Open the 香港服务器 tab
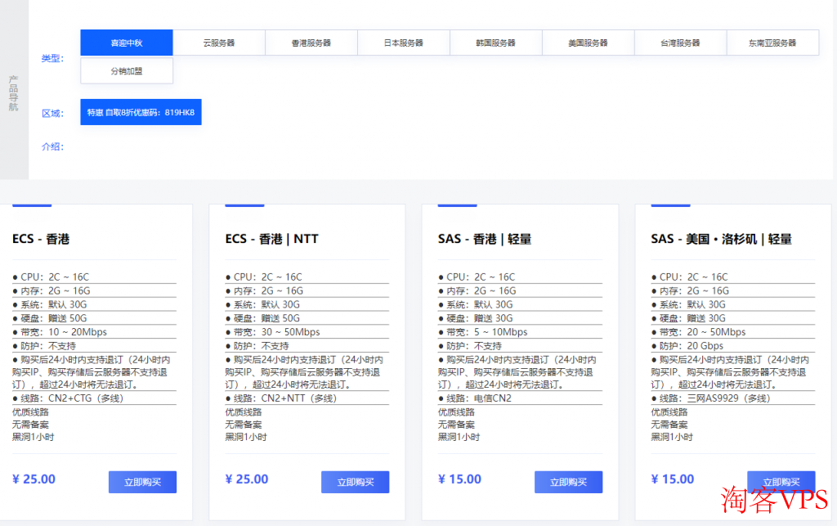 pos(311,43)
